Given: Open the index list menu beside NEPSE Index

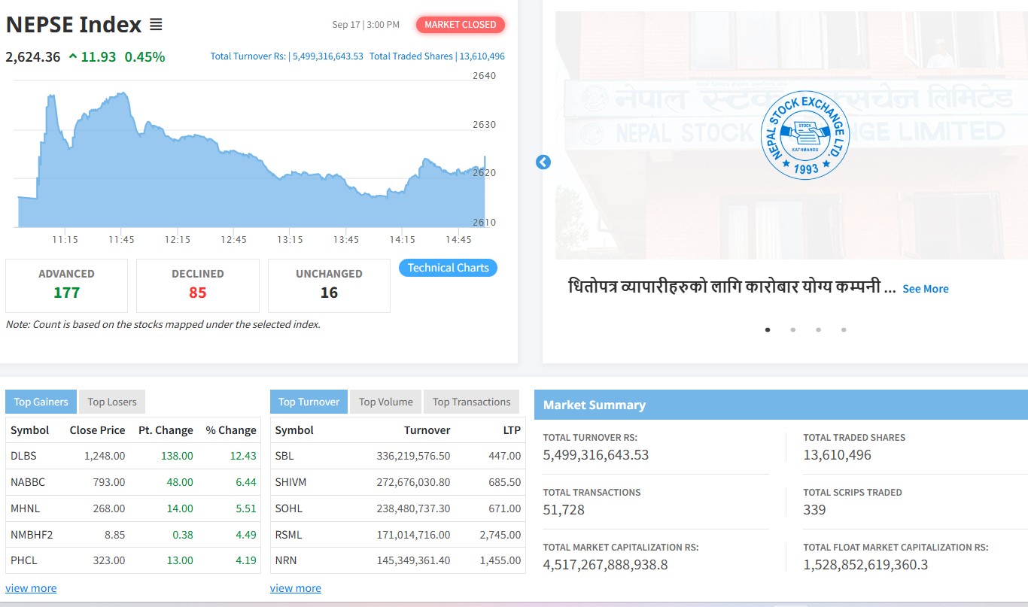Looking at the screenshot, I should (156, 25).
